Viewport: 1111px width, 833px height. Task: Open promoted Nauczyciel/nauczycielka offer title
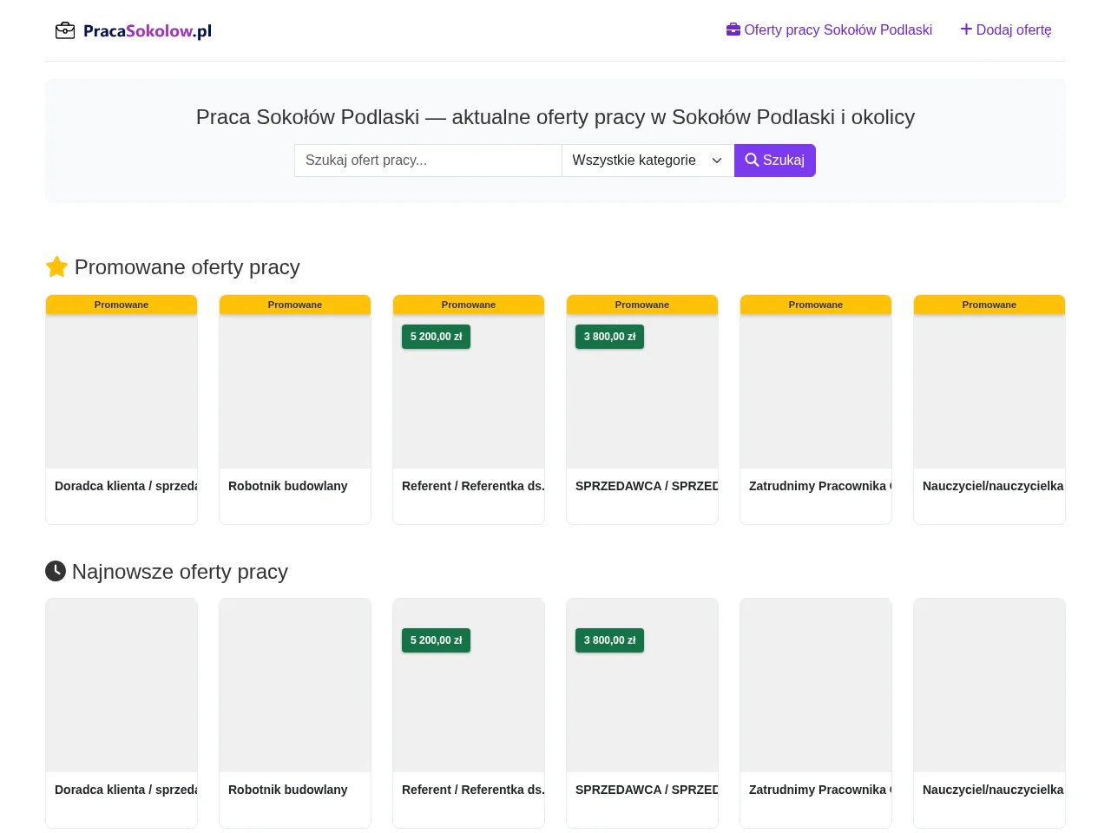coord(993,486)
